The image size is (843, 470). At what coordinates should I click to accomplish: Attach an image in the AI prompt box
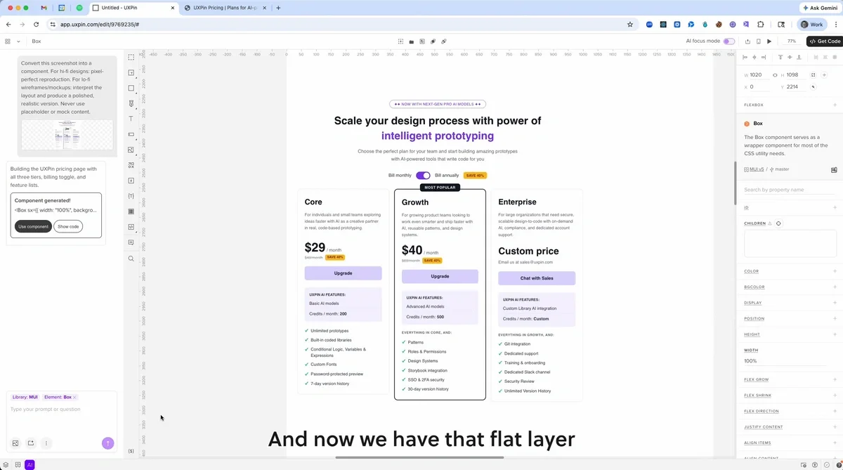tap(15, 443)
